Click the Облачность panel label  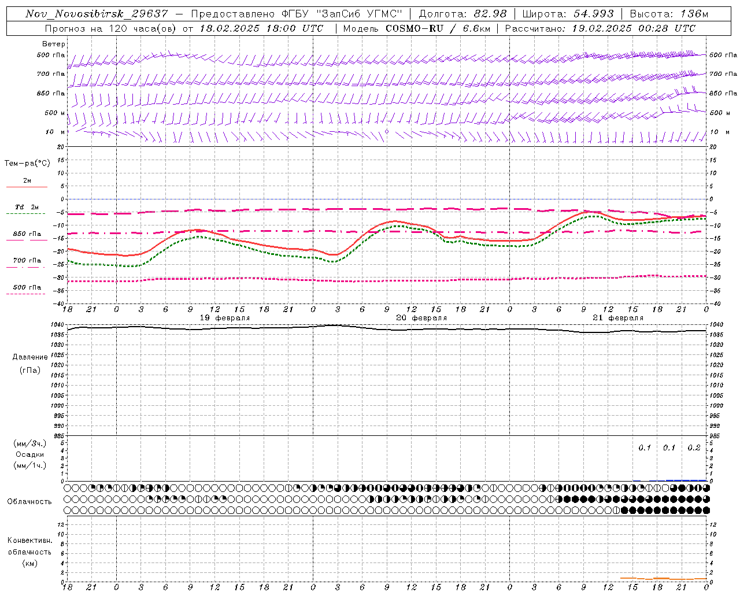point(29,501)
